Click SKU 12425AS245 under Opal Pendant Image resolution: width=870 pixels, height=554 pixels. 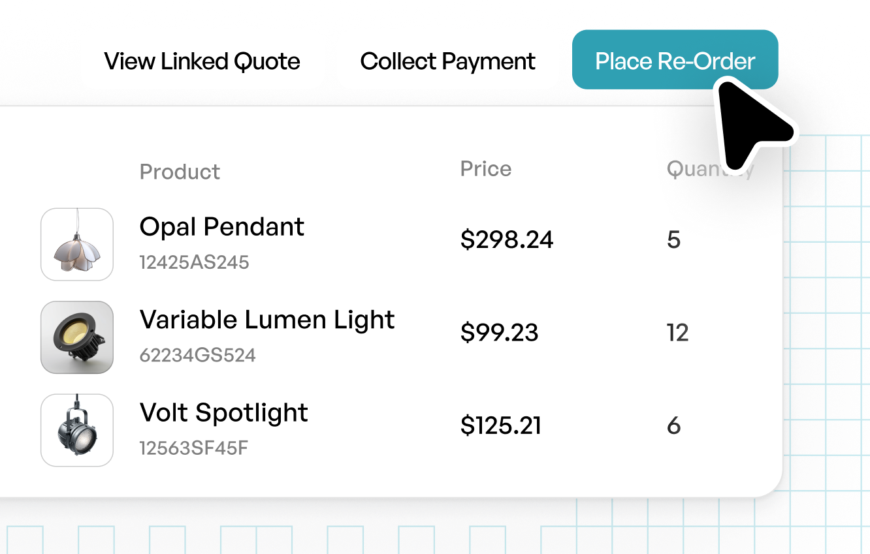(x=194, y=262)
